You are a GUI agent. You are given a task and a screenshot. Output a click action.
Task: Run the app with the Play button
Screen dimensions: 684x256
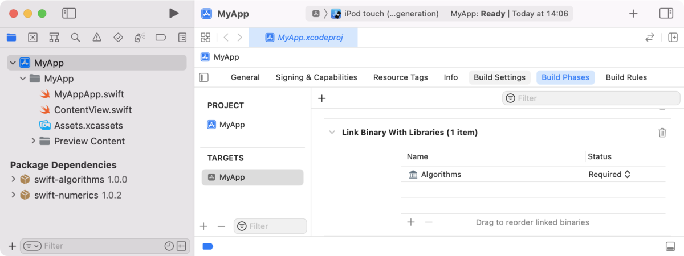(174, 13)
